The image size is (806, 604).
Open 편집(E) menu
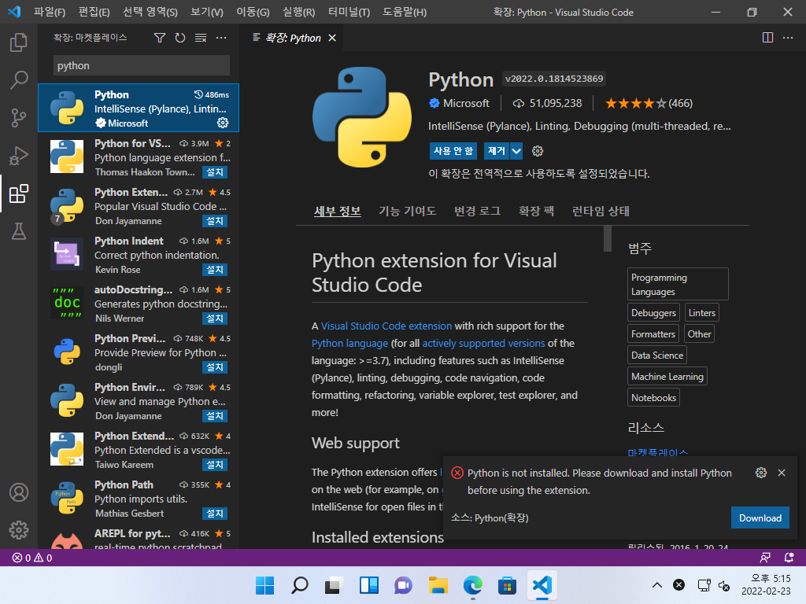pyautogui.click(x=94, y=12)
